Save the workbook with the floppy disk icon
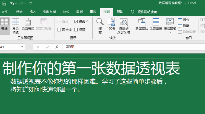 [x=4, y=3]
